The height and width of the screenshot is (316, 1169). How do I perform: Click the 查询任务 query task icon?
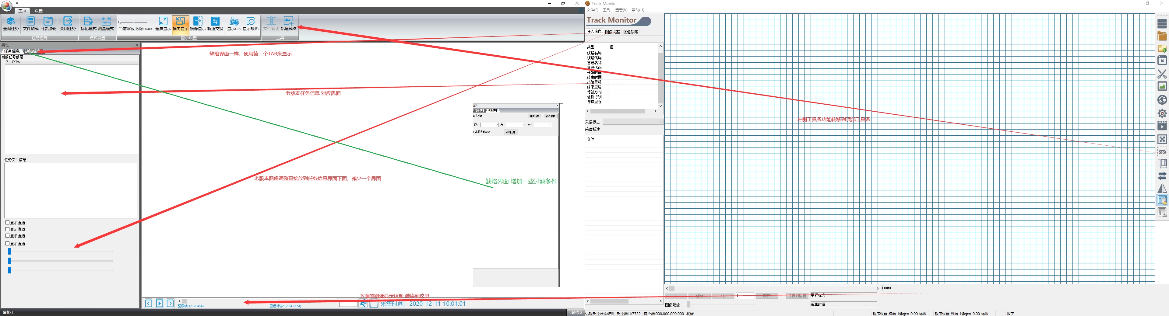[x=11, y=24]
